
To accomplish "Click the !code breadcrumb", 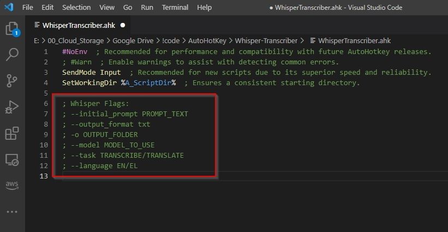I will (x=171, y=41).
